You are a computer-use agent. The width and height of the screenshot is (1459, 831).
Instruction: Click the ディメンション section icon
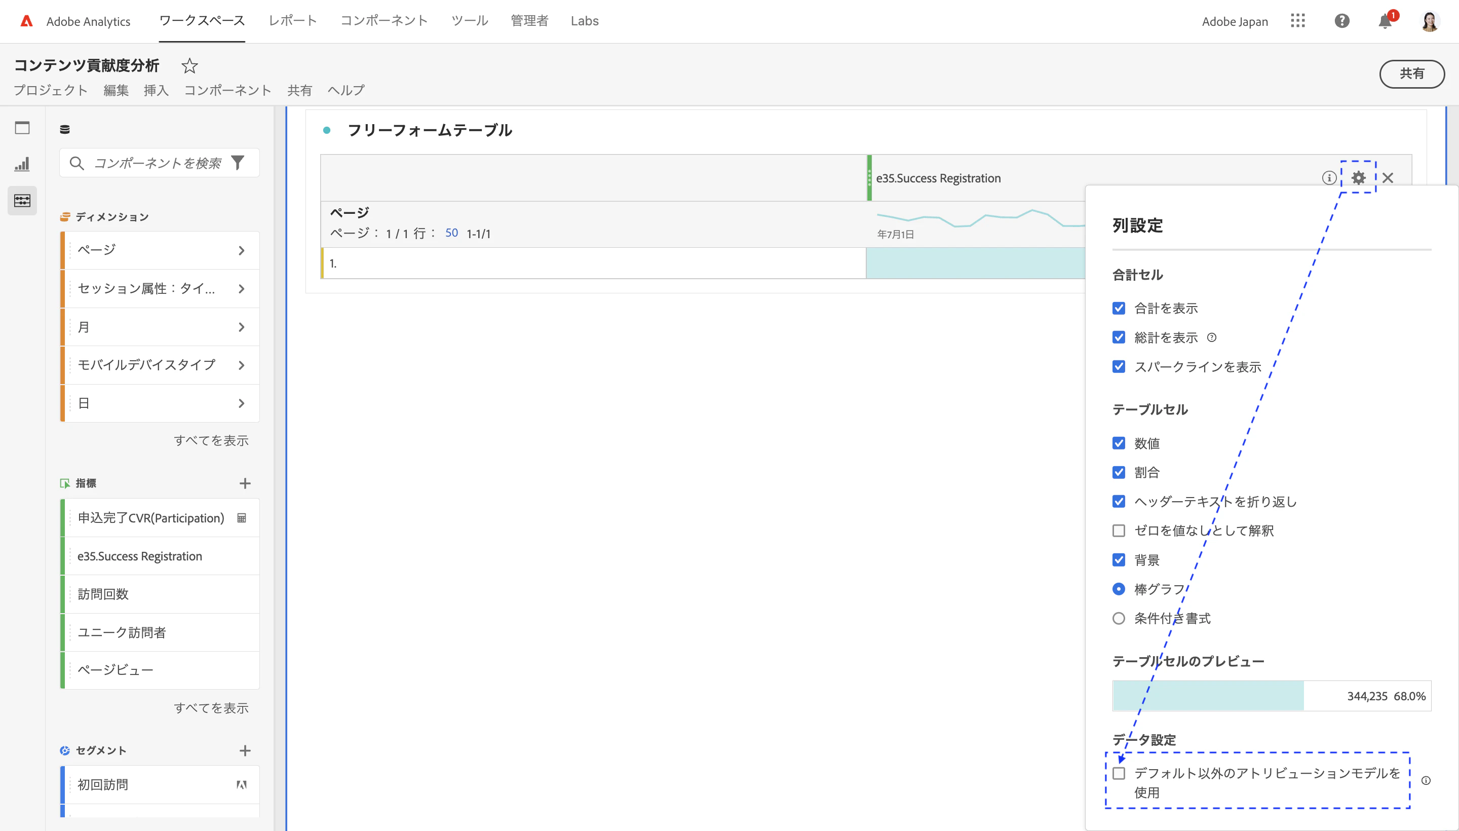click(65, 217)
